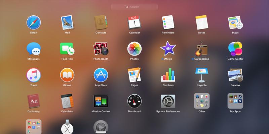The height and width of the screenshot is (134, 269).
Task: Click the OS X installer icon
Action: [67, 127]
